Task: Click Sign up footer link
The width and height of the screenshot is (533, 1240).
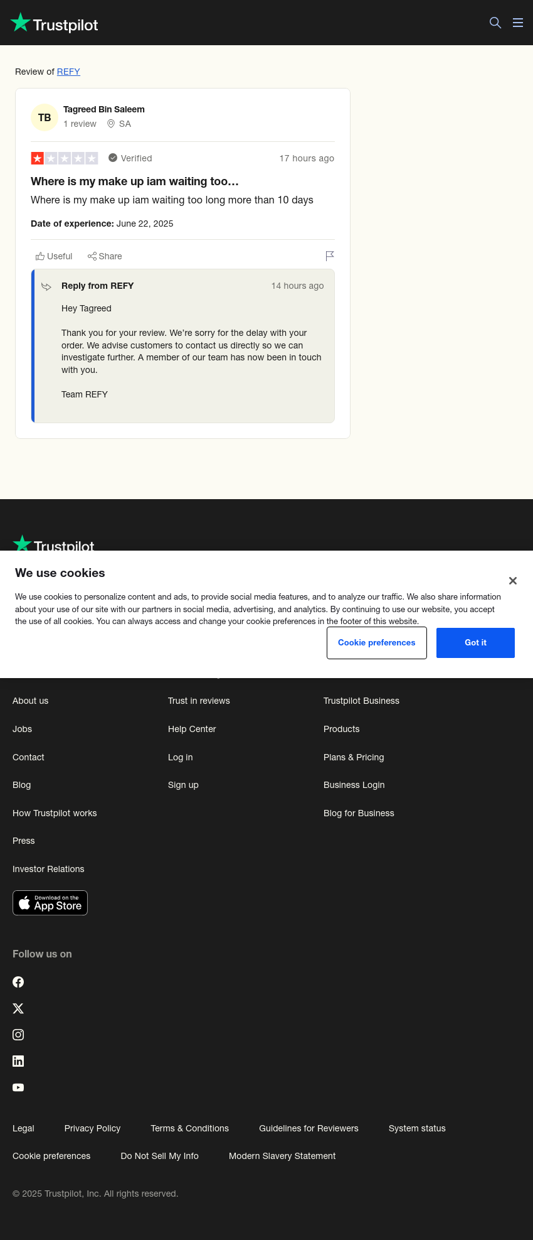Action: pos(183,785)
